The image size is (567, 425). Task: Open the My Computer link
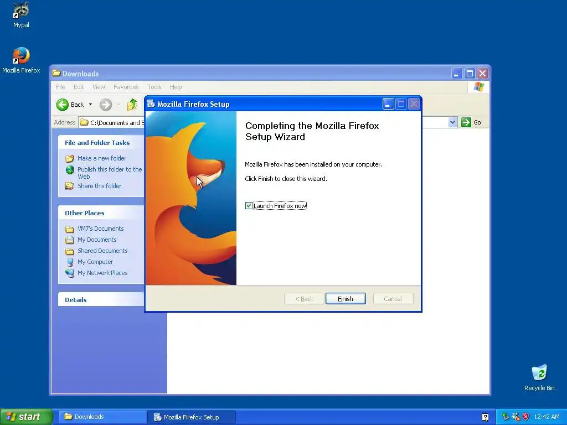click(95, 262)
